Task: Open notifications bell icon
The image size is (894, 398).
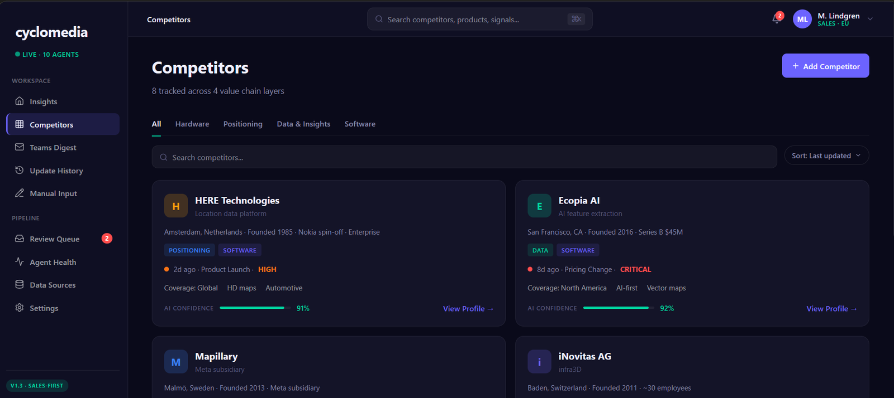Action: pos(777,19)
